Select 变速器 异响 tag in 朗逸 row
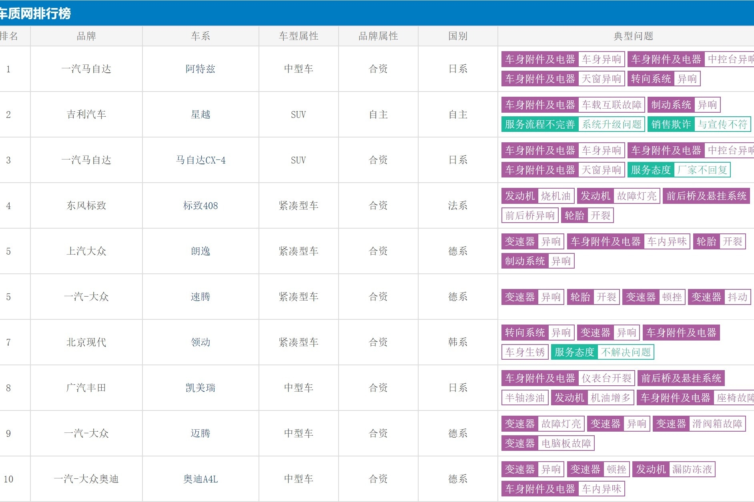754x502 pixels. pos(533,241)
